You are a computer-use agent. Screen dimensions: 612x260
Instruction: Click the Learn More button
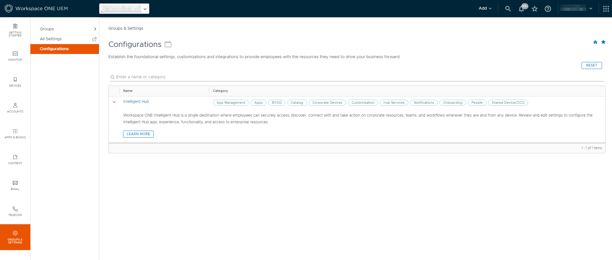point(138,134)
